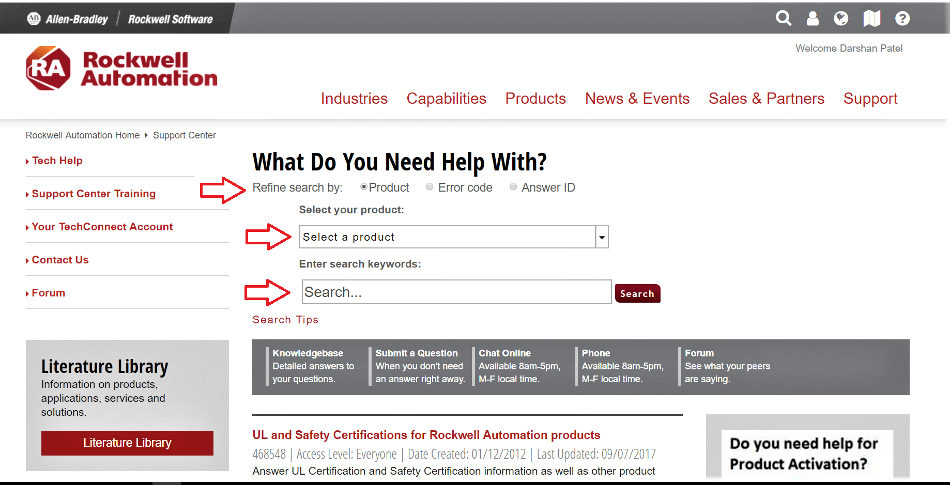The width and height of the screenshot is (950, 485).
Task: Choose the Answer ID radio option
Action: pos(513,187)
